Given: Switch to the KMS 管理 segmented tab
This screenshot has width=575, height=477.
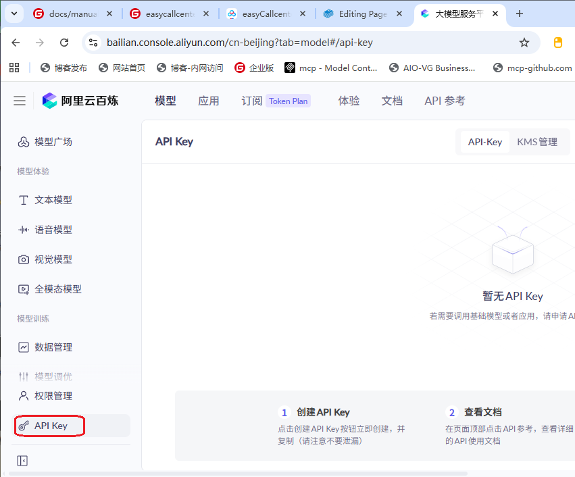Looking at the screenshot, I should click(537, 143).
